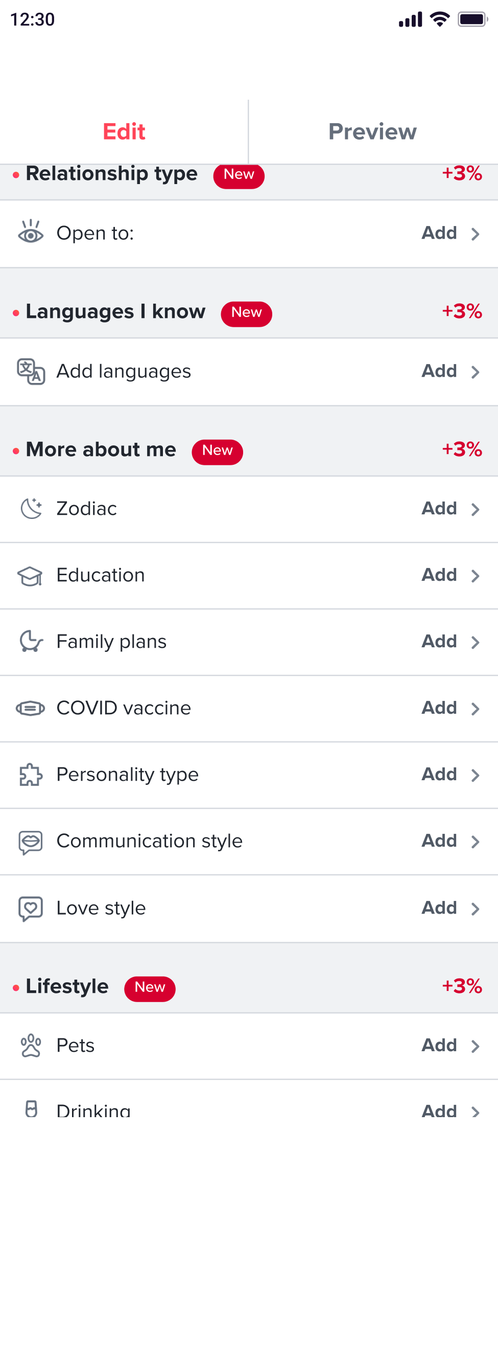The width and height of the screenshot is (498, 1359).
Task: Tap the Education graduation cap icon
Action: tap(30, 576)
